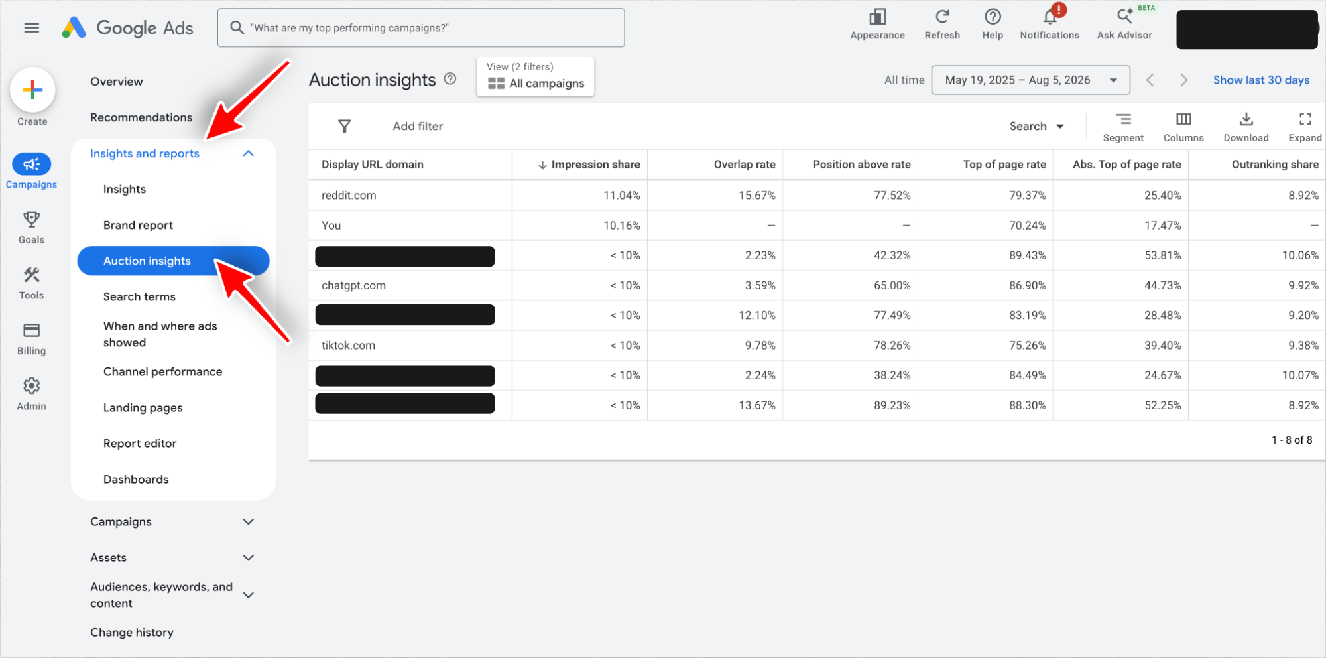Open Recommendations in the sidebar

pos(141,117)
